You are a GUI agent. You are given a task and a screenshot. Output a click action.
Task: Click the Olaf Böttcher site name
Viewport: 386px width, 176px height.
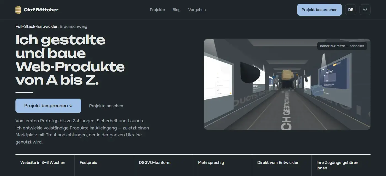tap(41, 10)
